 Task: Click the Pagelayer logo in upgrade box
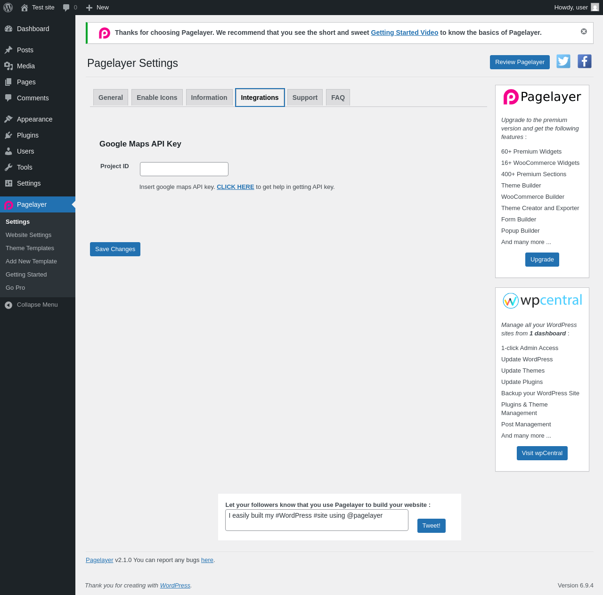pyautogui.click(x=542, y=97)
